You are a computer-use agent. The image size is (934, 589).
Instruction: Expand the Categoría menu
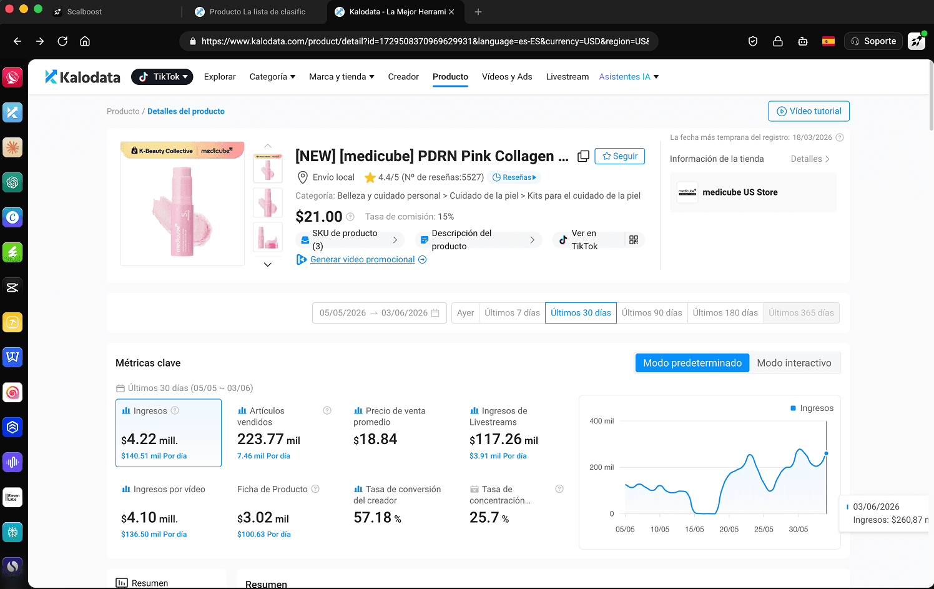coord(272,77)
